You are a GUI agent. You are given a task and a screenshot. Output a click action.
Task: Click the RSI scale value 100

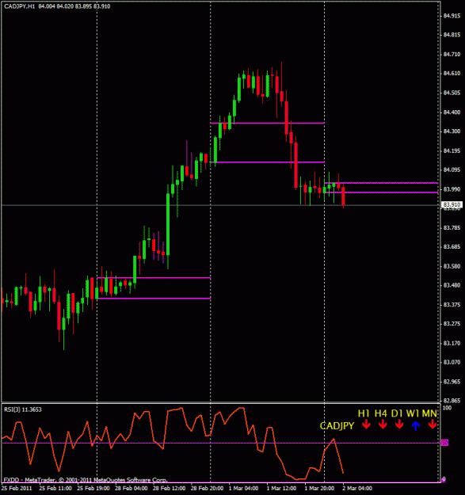click(x=447, y=408)
